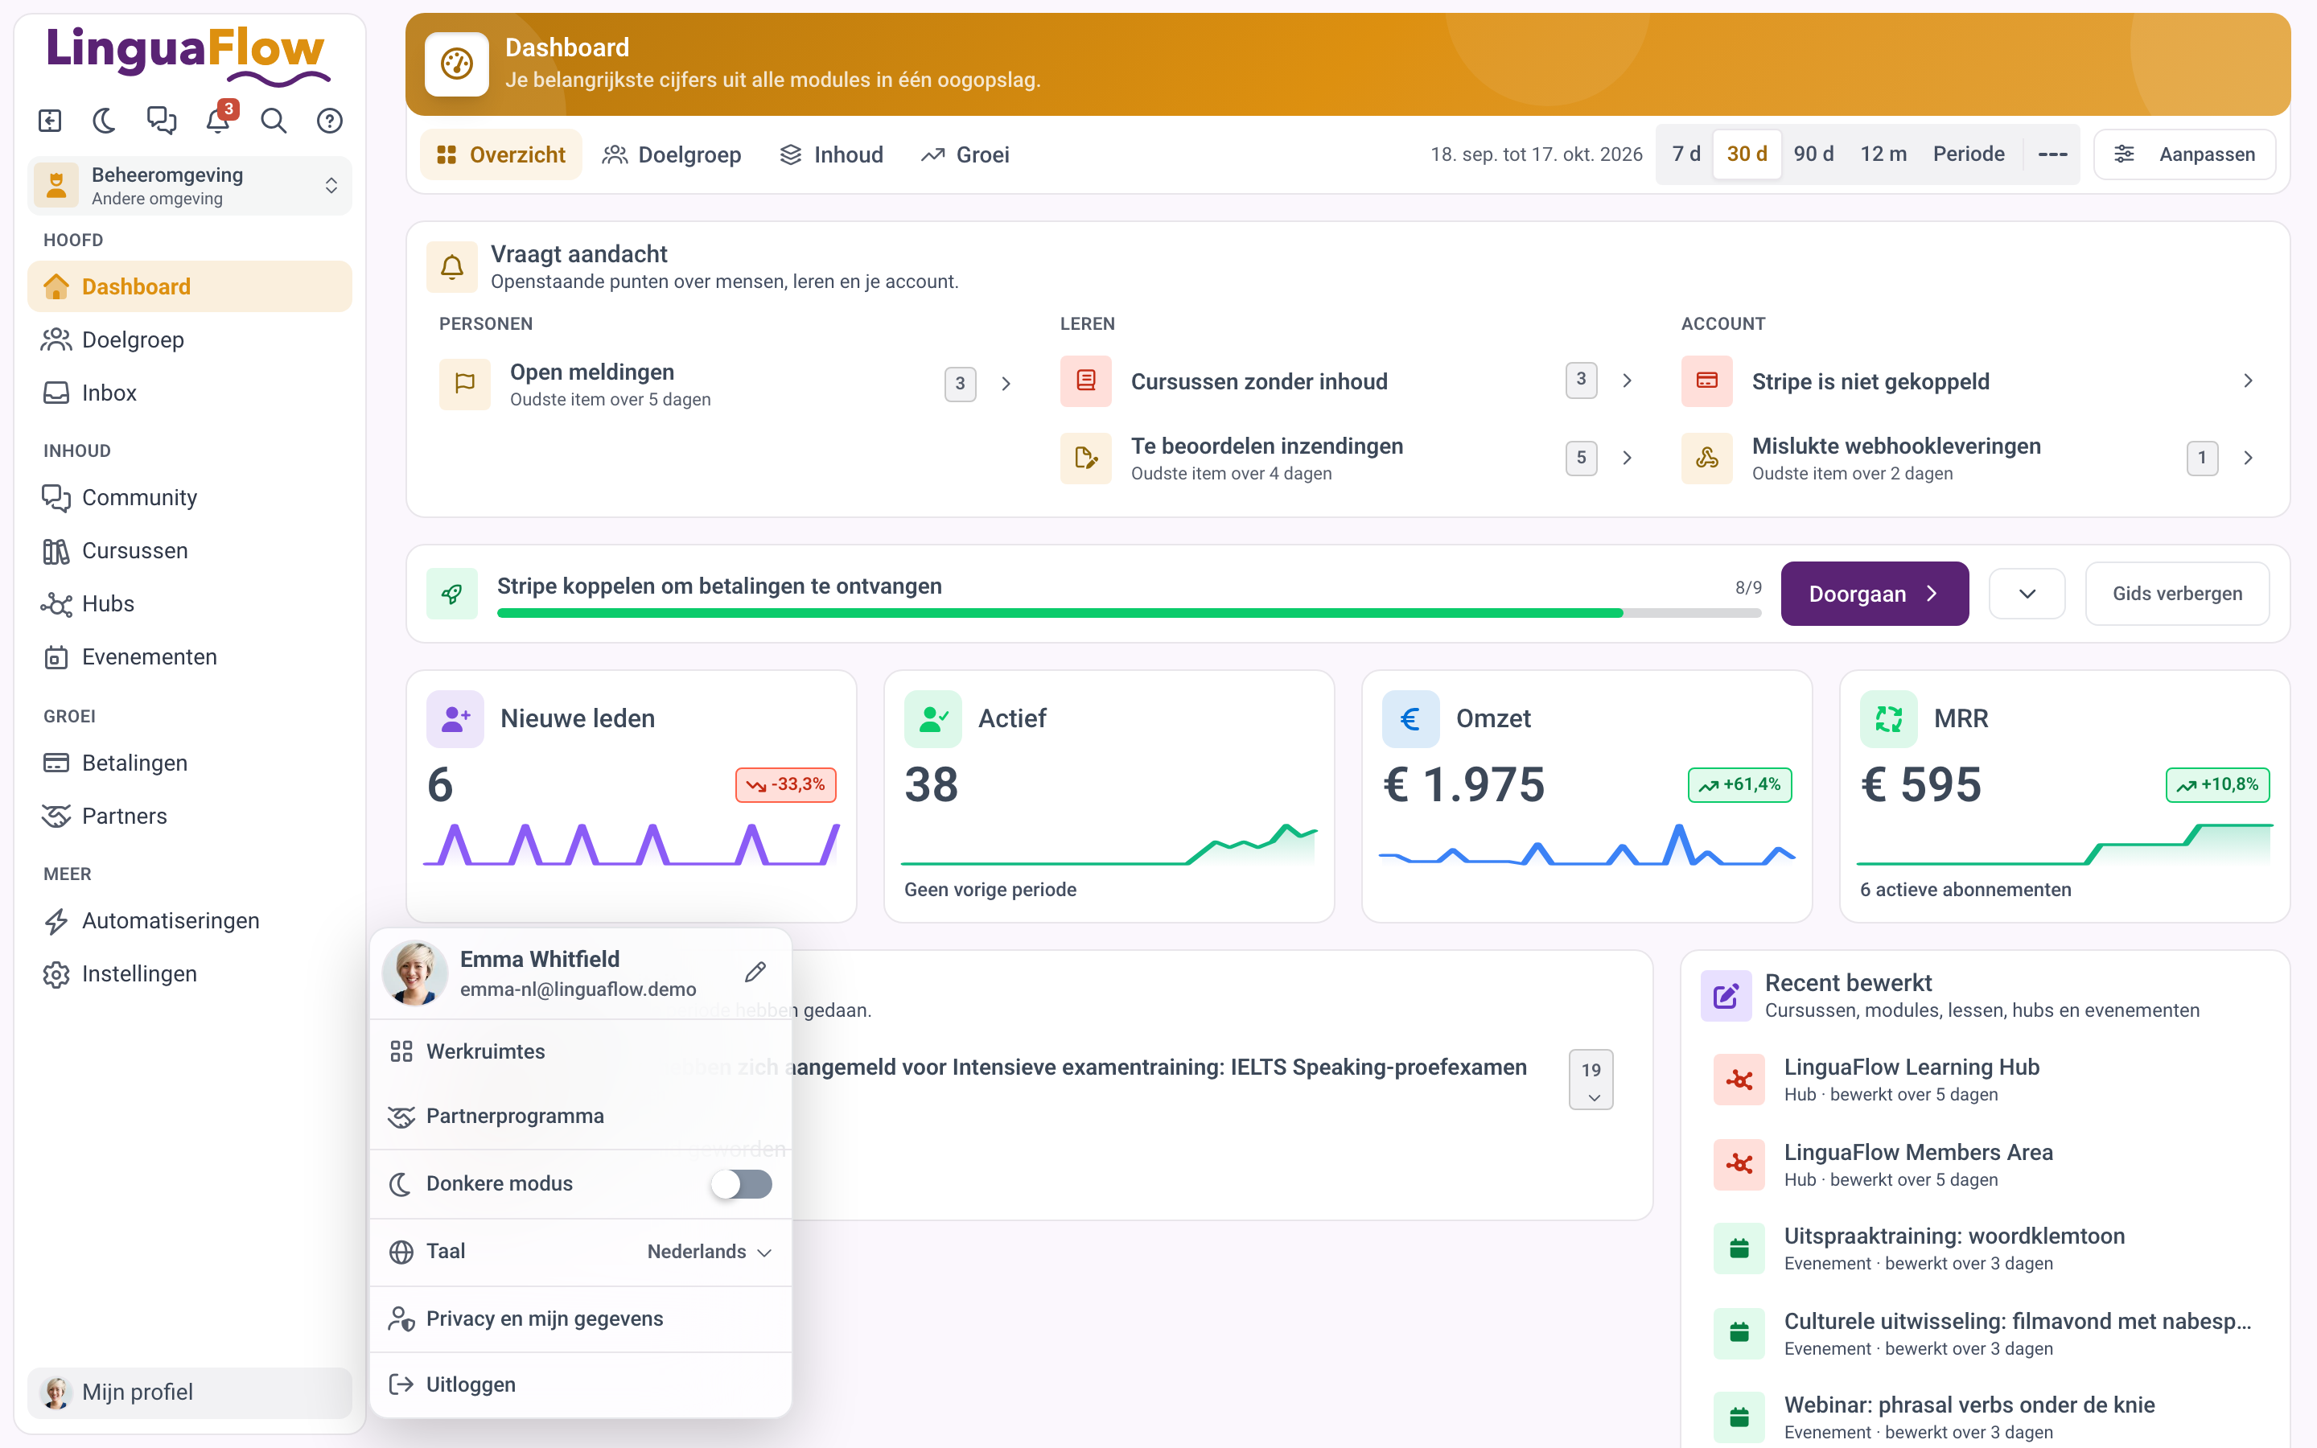Click the Nieuwe leden card icon
The image size is (2317, 1448).
tap(455, 718)
